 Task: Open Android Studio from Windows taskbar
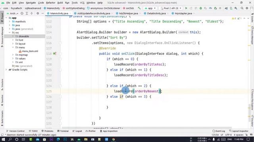point(79,139)
